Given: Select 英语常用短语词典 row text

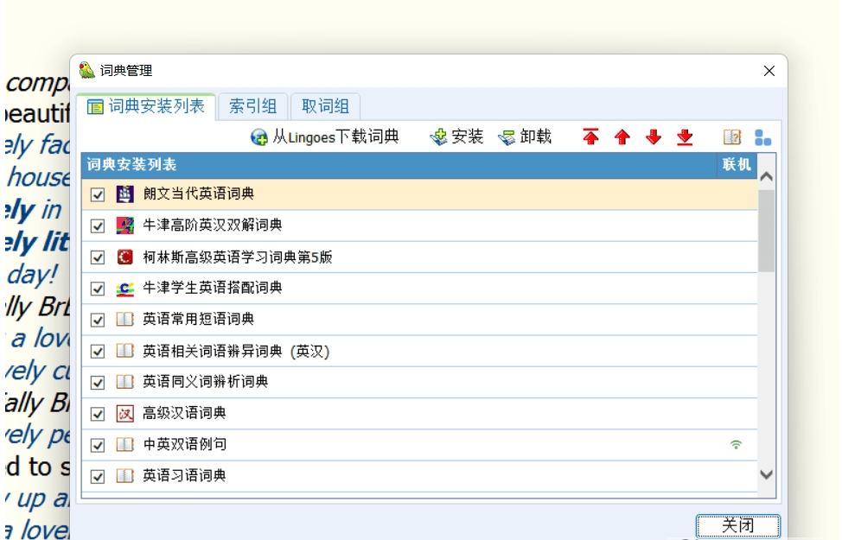Looking at the screenshot, I should [198, 319].
